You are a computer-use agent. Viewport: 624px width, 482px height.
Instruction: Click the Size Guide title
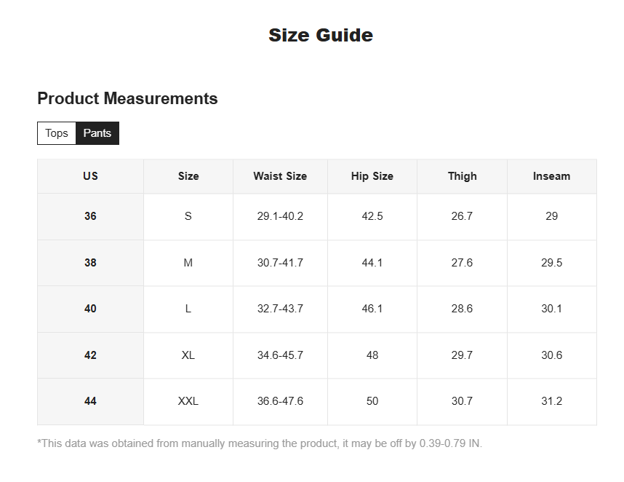tap(321, 35)
